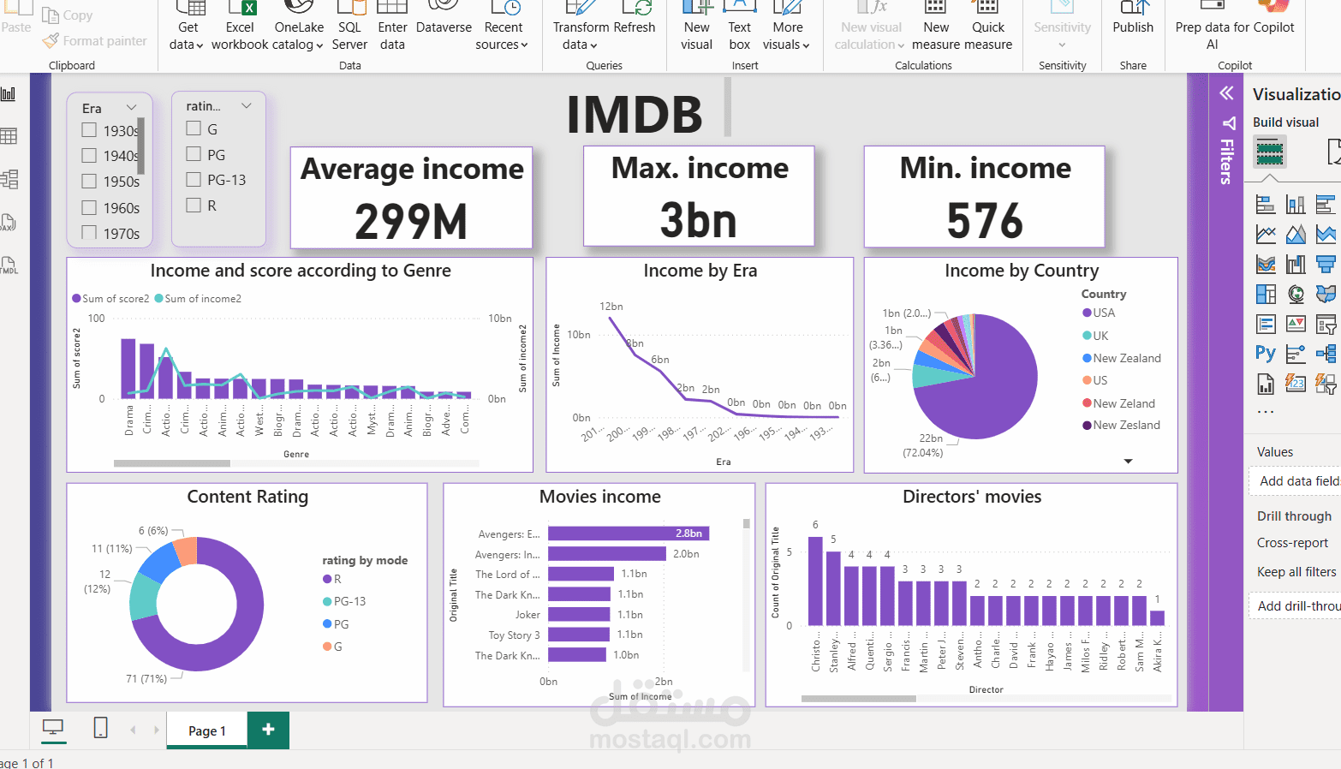Select stacked column chart visual icon

pyautogui.click(x=1296, y=205)
